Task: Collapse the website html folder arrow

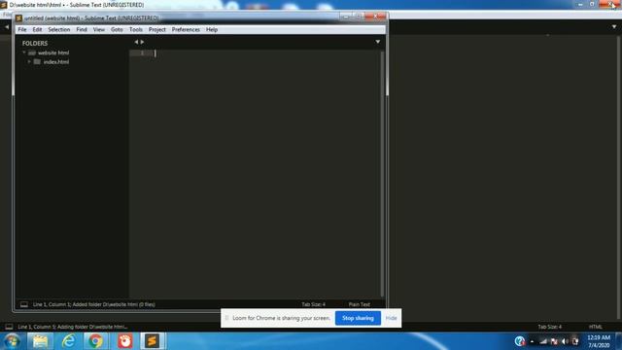Action: (x=23, y=52)
